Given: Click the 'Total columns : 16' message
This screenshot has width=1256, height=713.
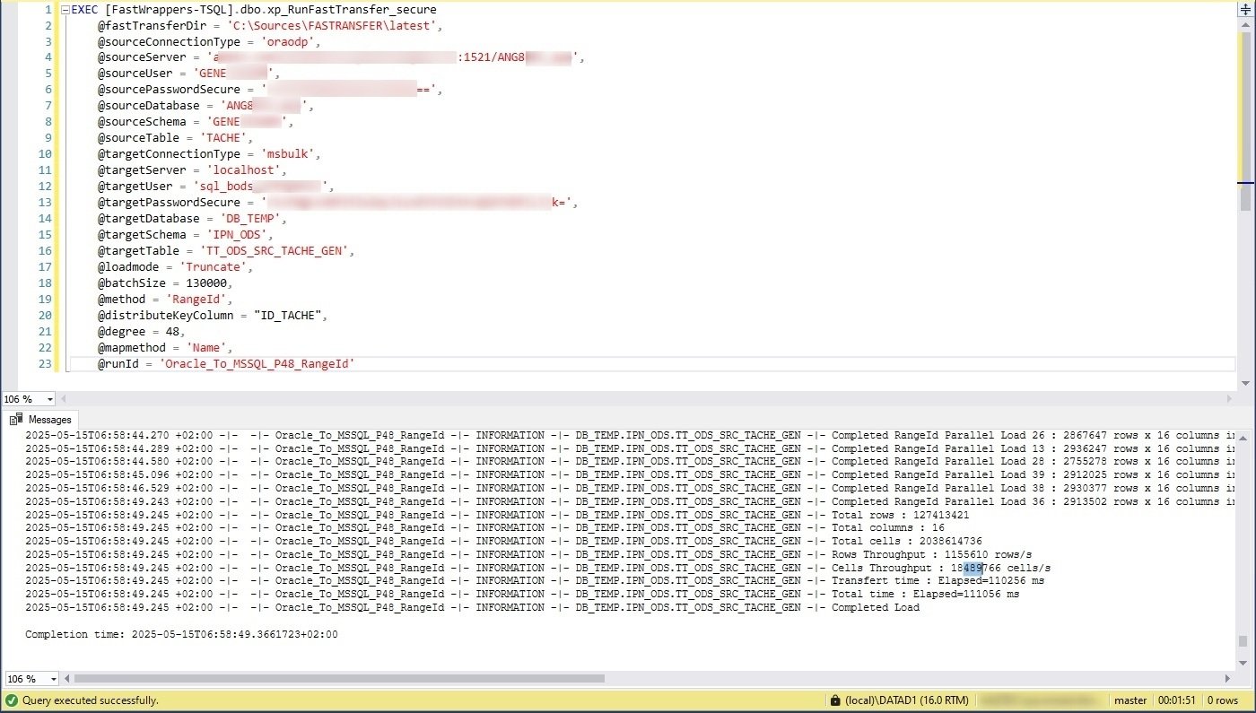Looking at the screenshot, I should (x=888, y=528).
